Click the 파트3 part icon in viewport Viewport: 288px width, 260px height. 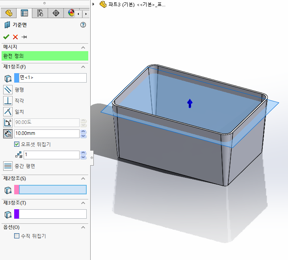click(x=103, y=4)
